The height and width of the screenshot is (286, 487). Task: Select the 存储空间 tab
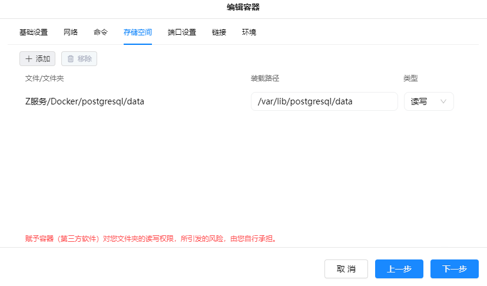138,32
